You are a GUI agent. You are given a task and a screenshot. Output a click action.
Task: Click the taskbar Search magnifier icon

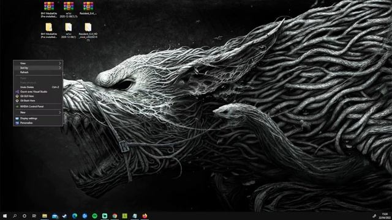click(x=15, y=216)
